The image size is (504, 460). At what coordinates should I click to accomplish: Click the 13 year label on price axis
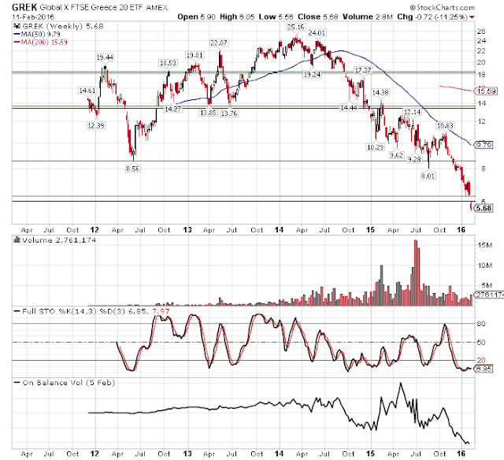187,230
